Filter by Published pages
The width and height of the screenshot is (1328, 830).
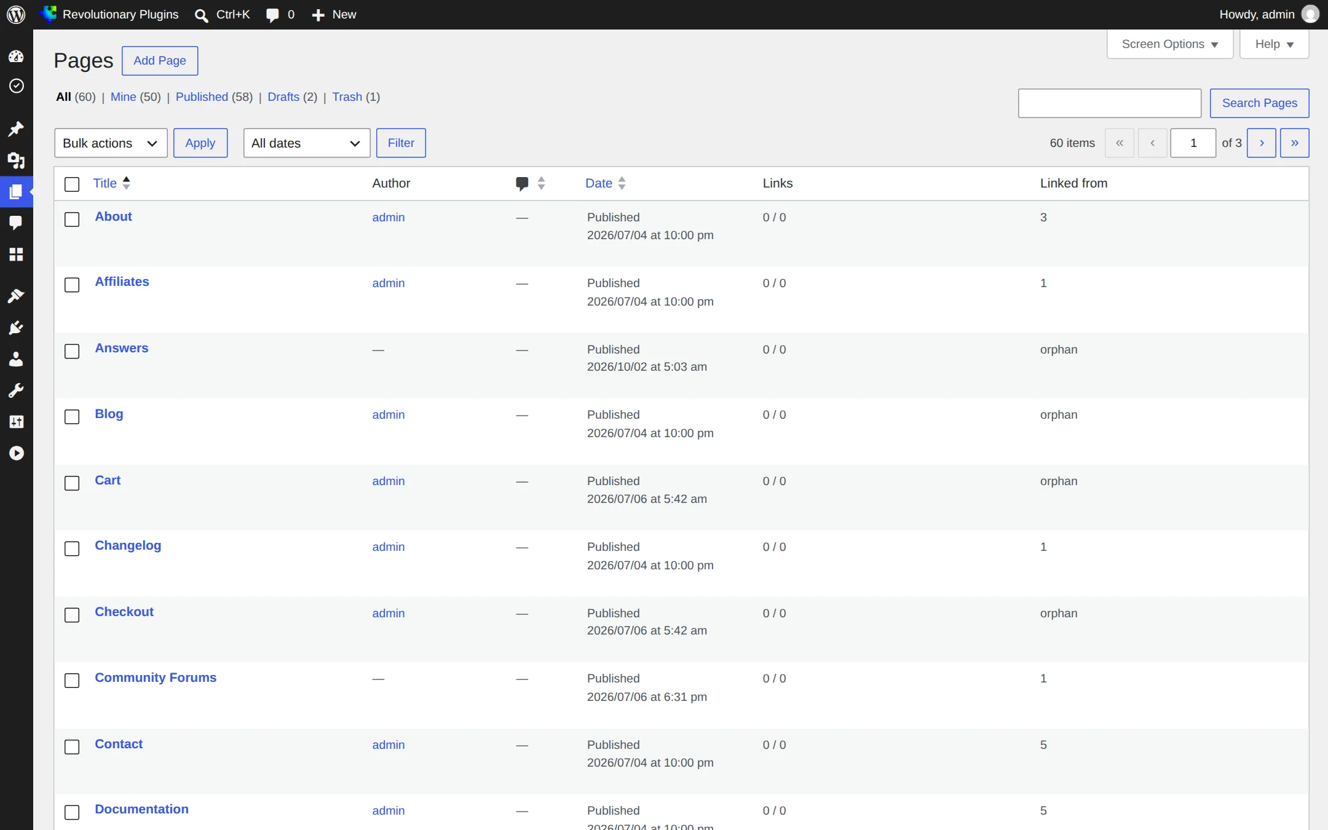pos(202,97)
